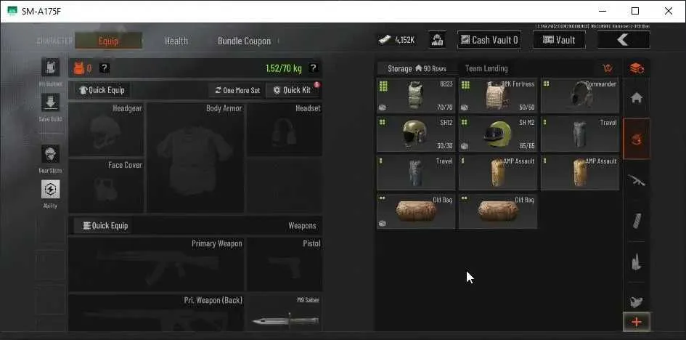Select the M9 Saber knife slot
Screen dimensions: 686x340
coord(285,313)
